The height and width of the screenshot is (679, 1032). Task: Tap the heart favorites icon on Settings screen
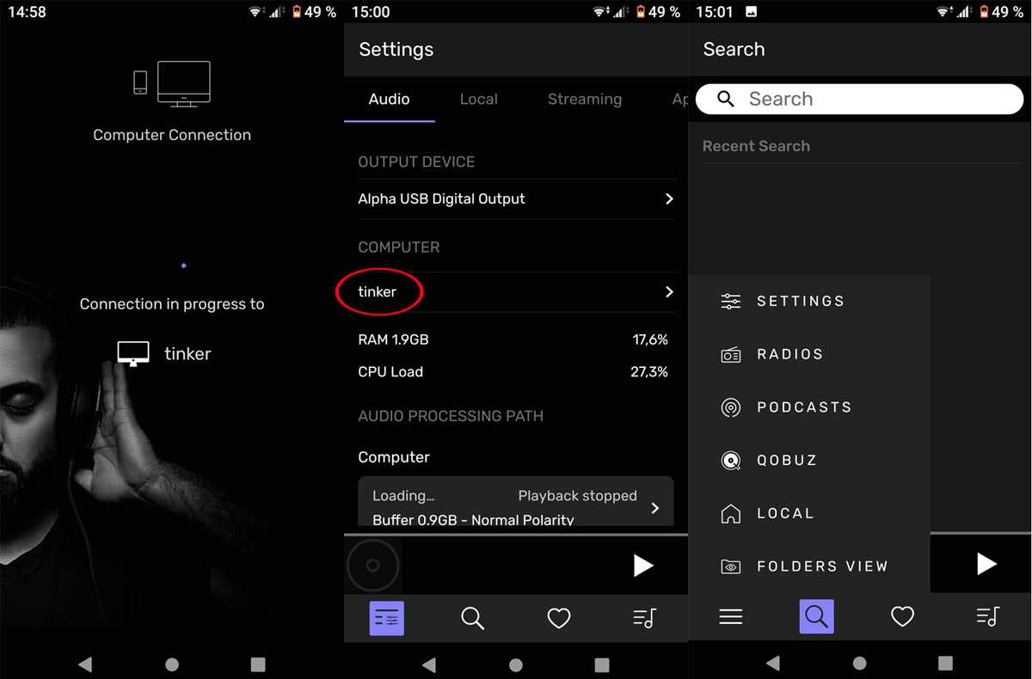559,618
